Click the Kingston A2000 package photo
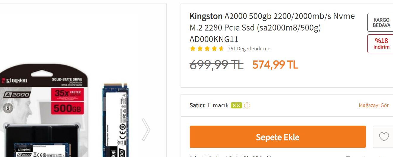Image resolution: width=393 pixels, height=157 pixels. 45,113
